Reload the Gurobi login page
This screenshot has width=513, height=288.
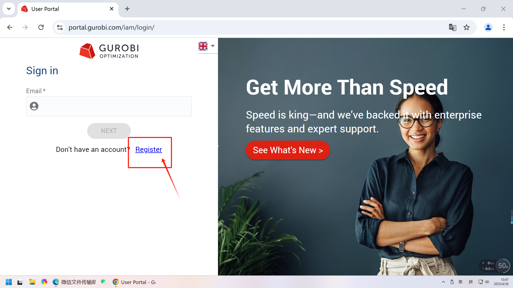[41, 27]
